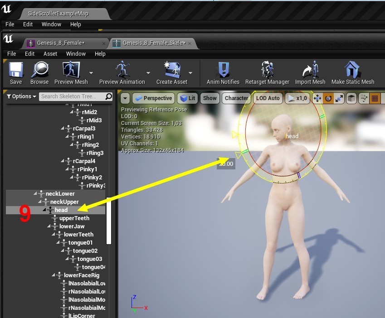Open the viewport Character menu button
385x318 pixels.
coord(236,98)
